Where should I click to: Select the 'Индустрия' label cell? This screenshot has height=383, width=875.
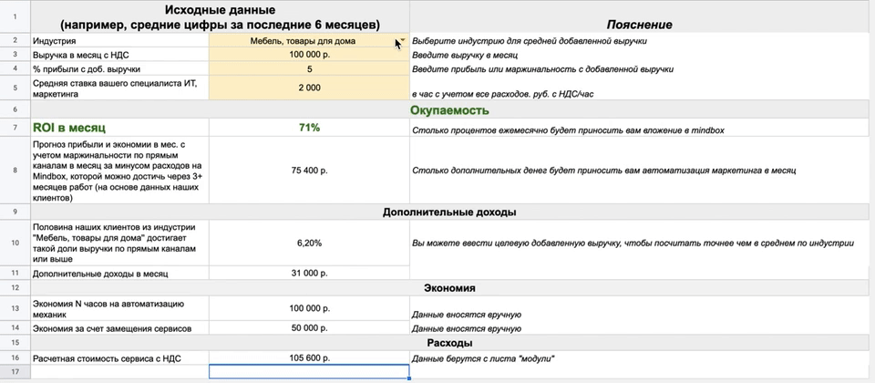[x=120, y=41]
